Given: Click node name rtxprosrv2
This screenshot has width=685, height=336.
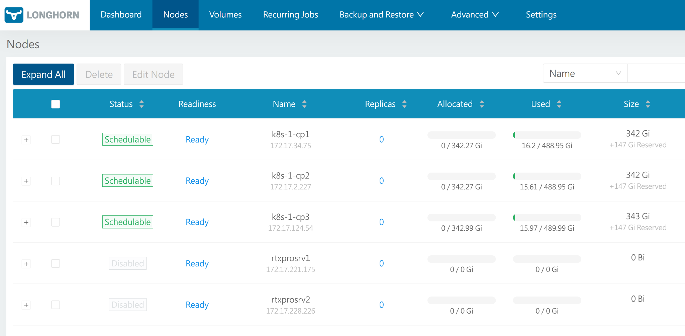Looking at the screenshot, I should (x=291, y=300).
